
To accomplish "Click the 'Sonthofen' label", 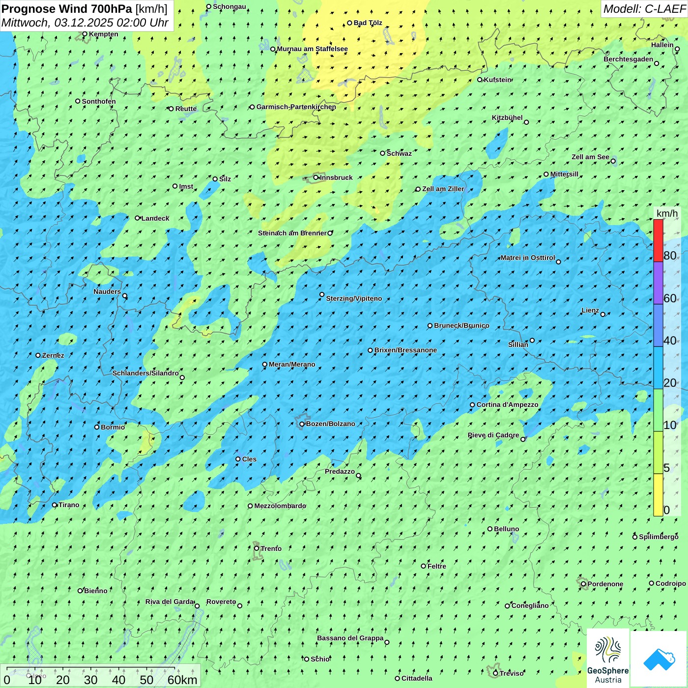I will (99, 102).
